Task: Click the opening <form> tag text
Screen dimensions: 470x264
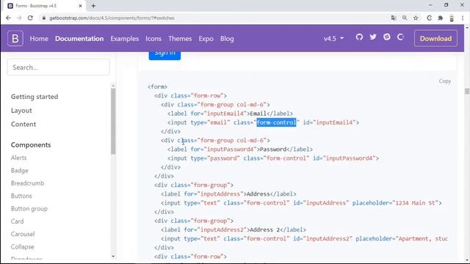Action: point(157,87)
